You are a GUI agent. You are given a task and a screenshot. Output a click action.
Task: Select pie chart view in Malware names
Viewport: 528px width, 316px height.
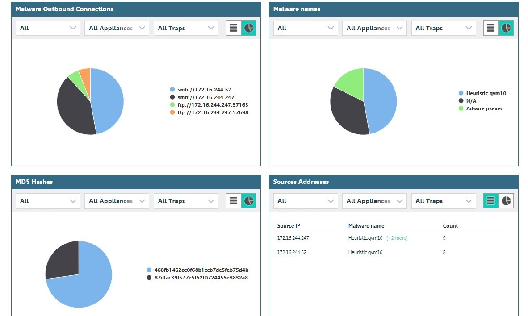point(506,28)
